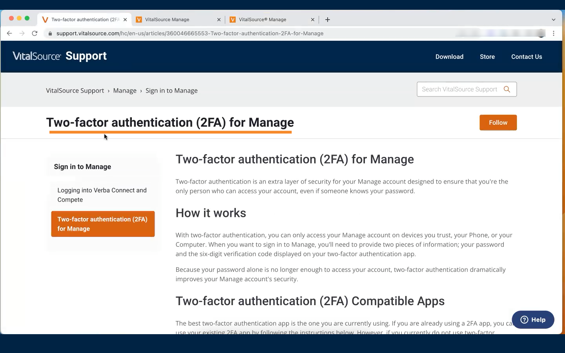Click the browser forward arrow
Viewport: 565px width, 353px height.
pos(22,33)
